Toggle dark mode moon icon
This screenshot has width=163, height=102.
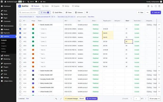[x=152, y=6]
